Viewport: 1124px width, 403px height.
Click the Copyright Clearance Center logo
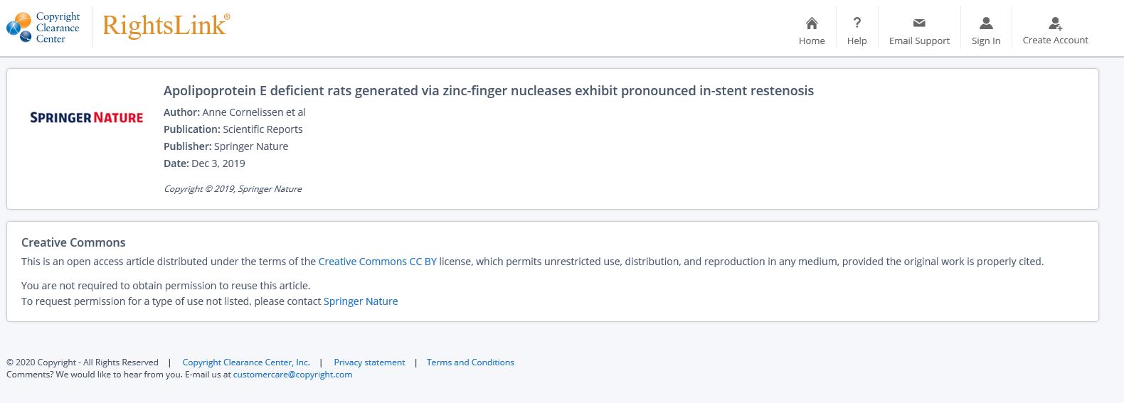coord(43,28)
